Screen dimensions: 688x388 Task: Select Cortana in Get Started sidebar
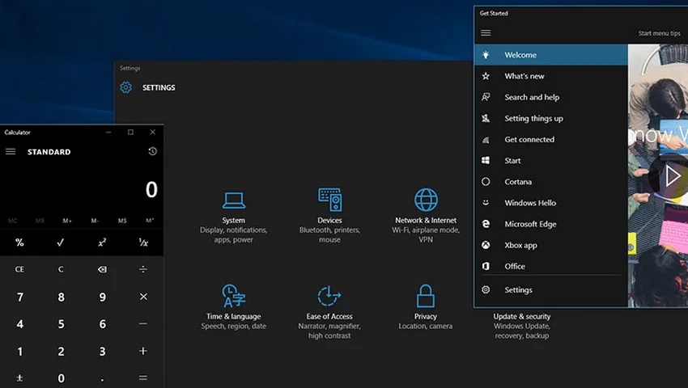[551, 182]
